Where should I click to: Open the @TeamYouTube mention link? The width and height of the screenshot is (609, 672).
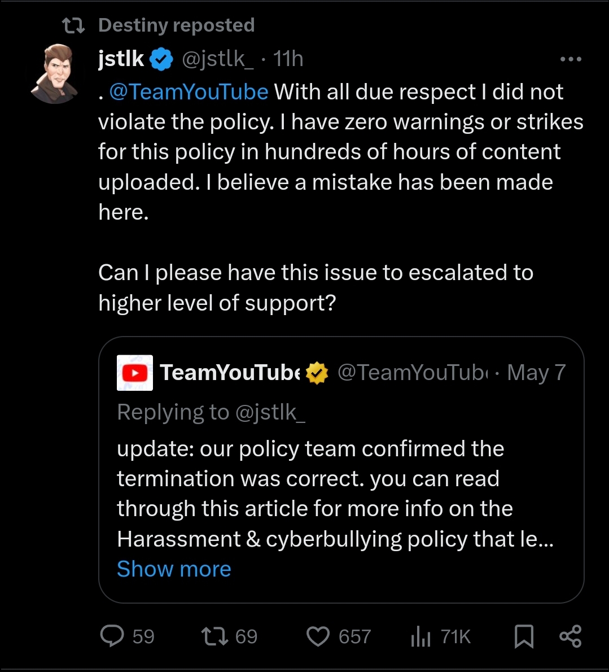189,92
